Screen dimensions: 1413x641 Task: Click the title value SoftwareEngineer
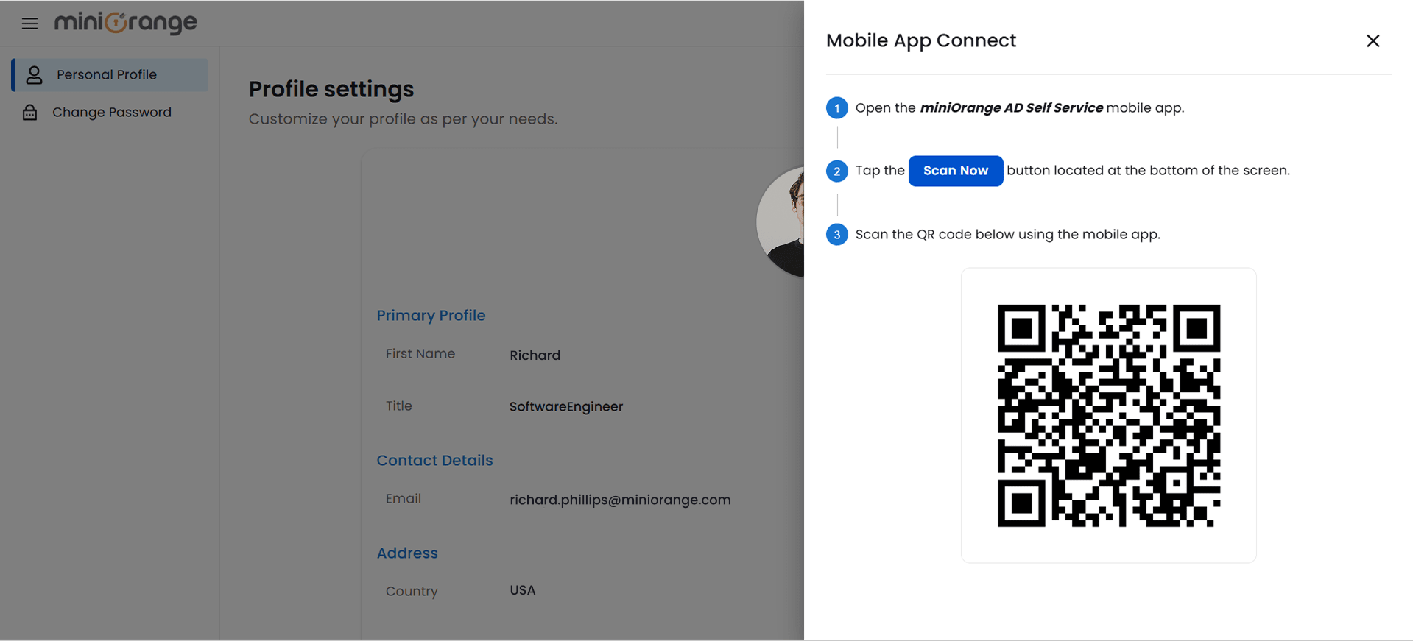point(566,407)
